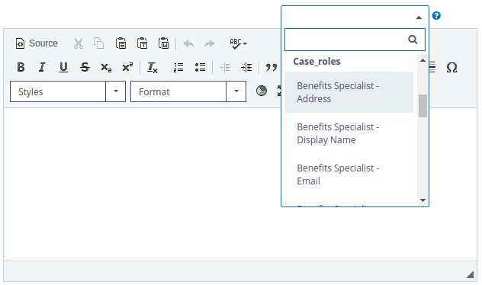Toggle Superscript formatting
This screenshot has width=482, height=285.
[127, 67]
